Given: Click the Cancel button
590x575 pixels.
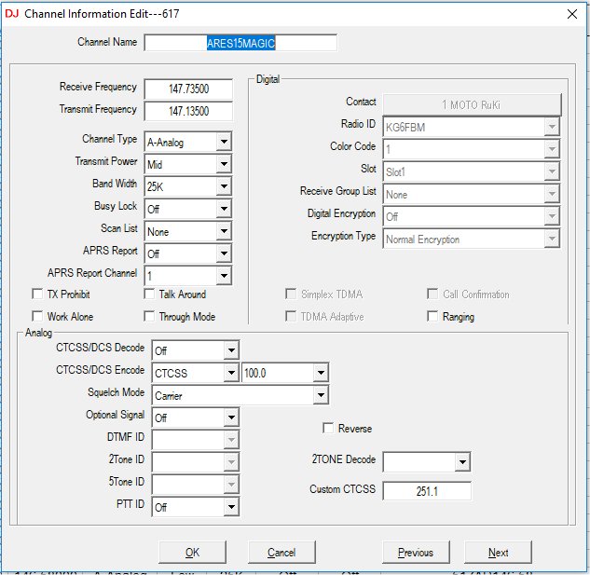Looking at the screenshot, I should (x=281, y=552).
